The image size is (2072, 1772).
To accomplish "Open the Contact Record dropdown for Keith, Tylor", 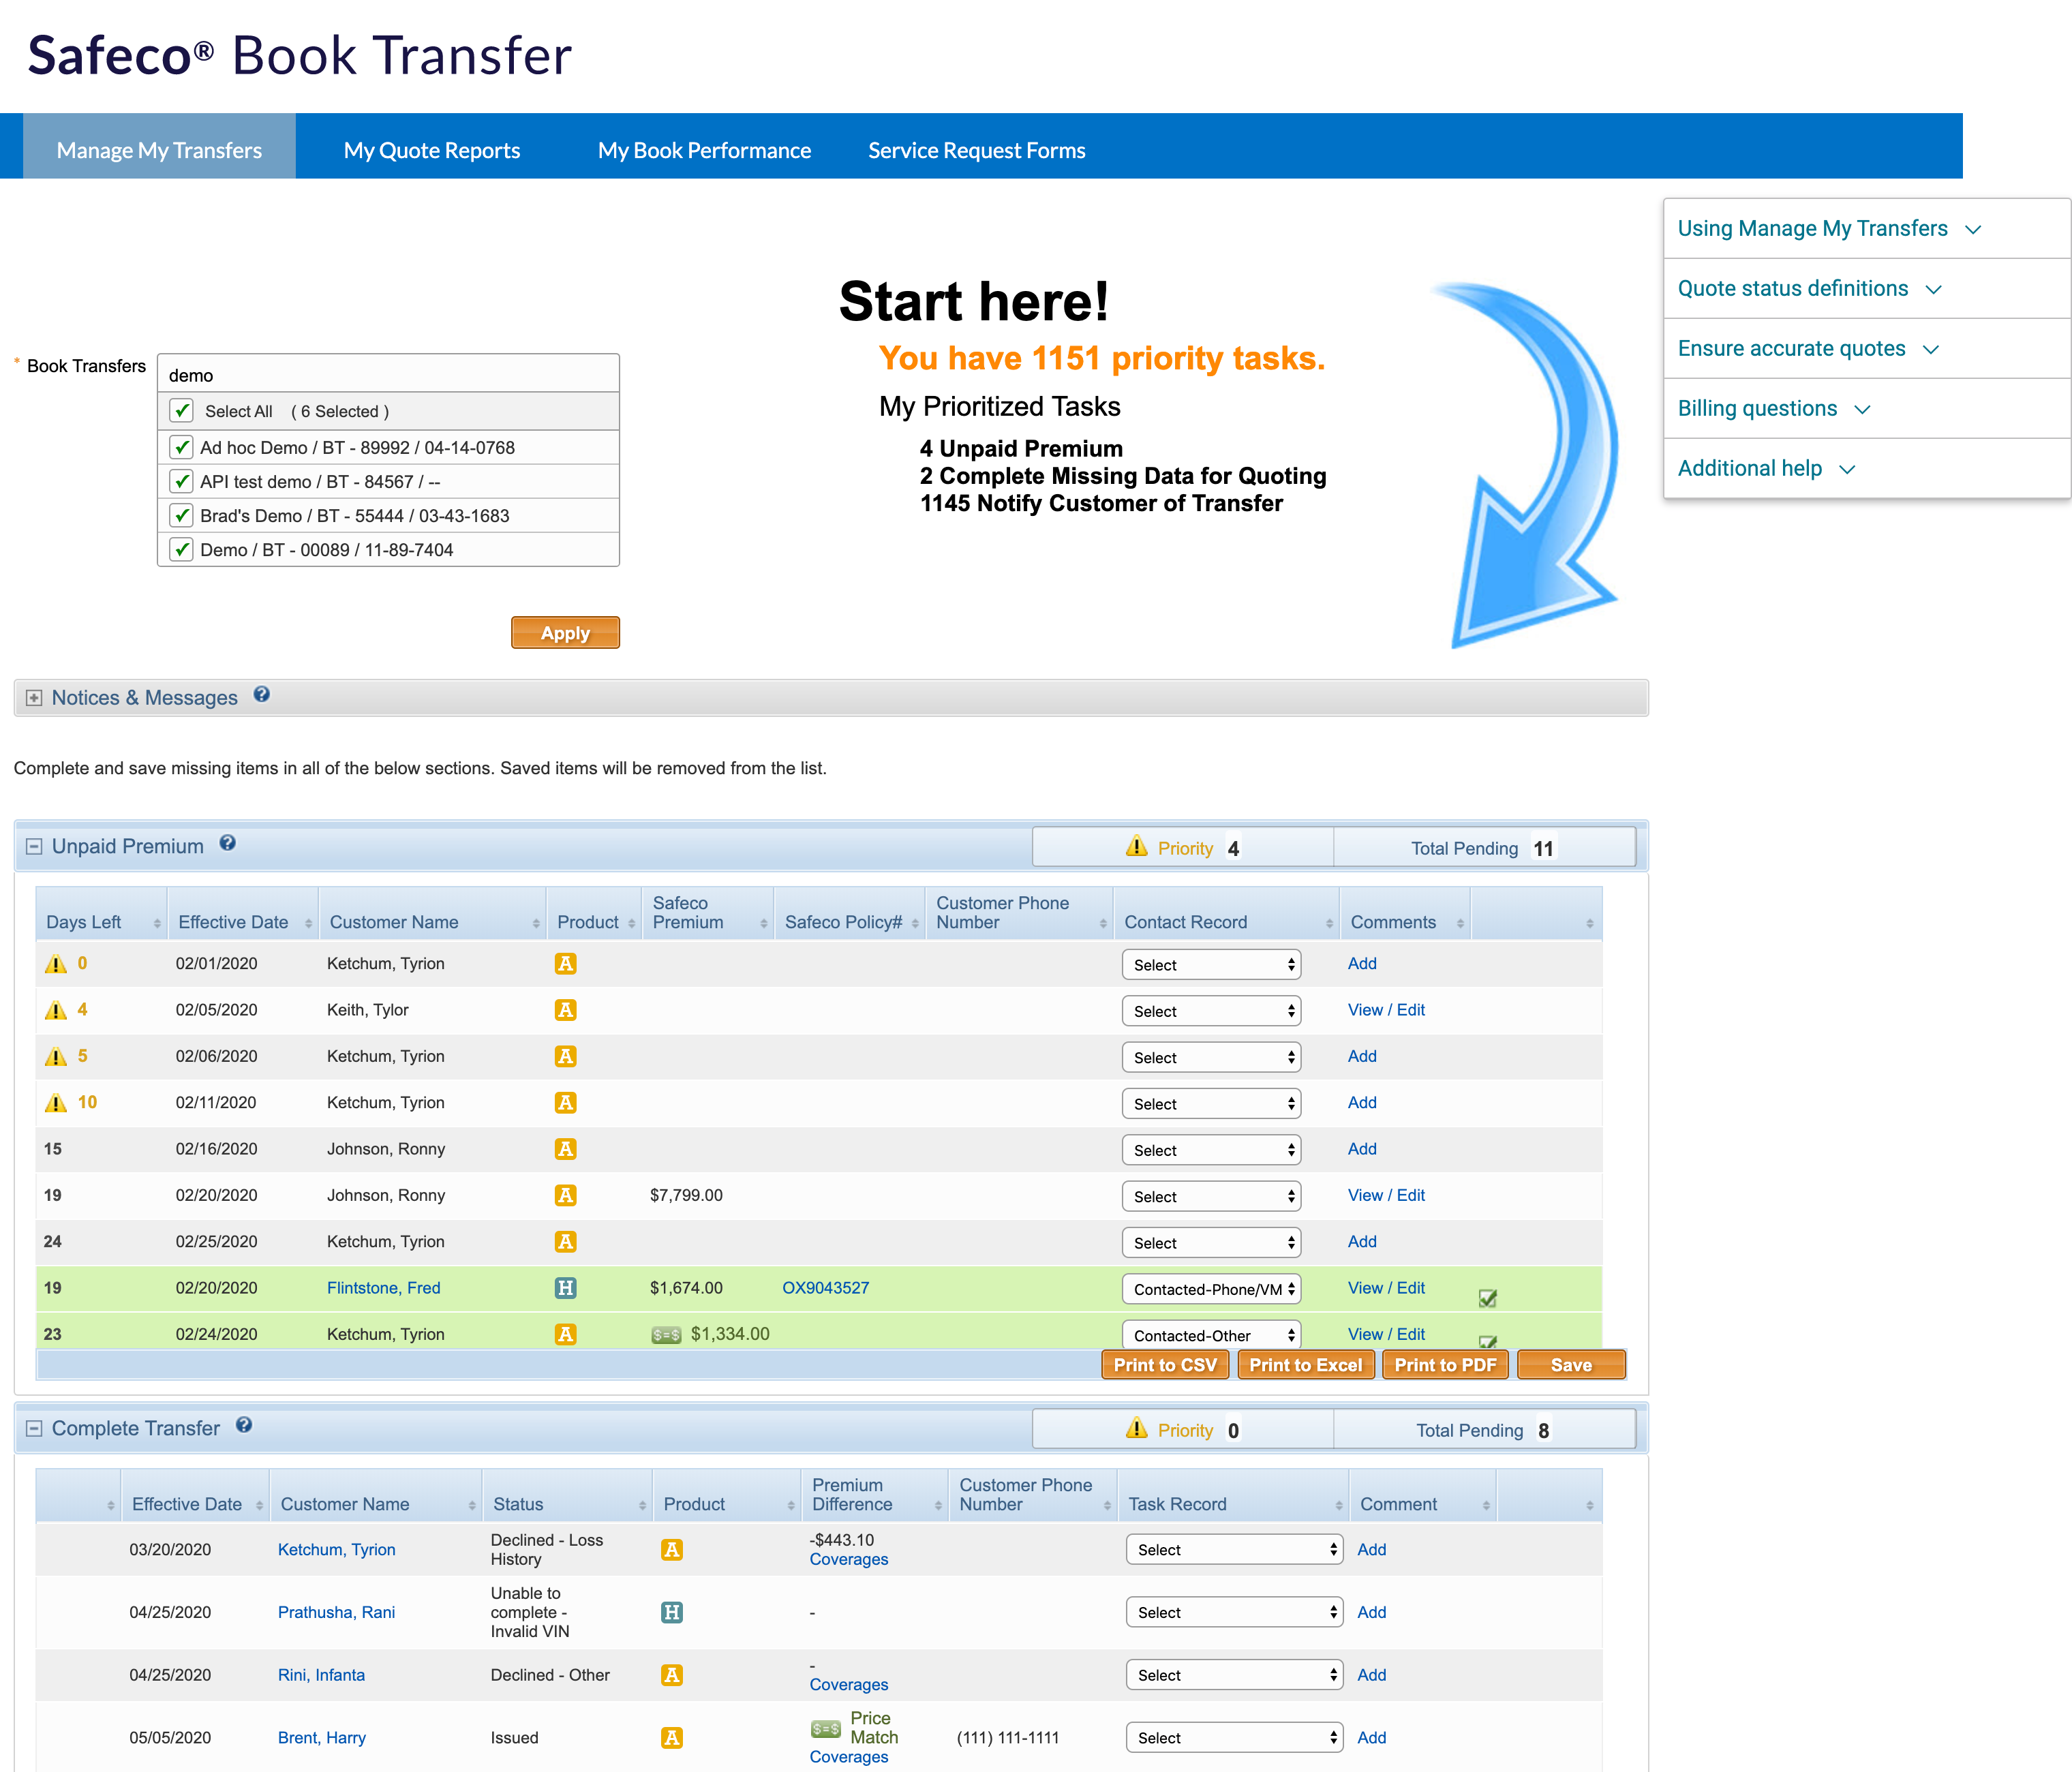I will click(1211, 1010).
